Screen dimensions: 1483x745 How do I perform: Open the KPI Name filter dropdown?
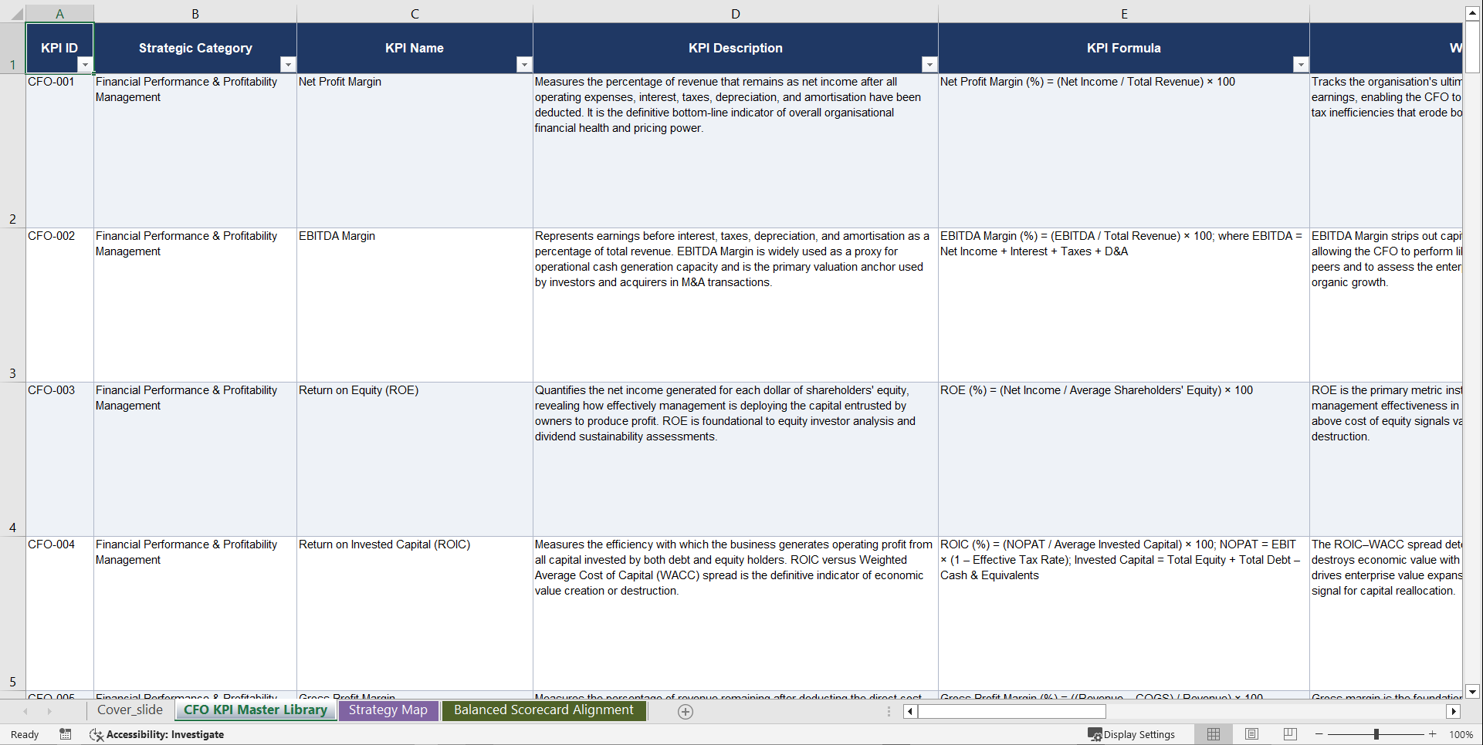pyautogui.click(x=524, y=65)
